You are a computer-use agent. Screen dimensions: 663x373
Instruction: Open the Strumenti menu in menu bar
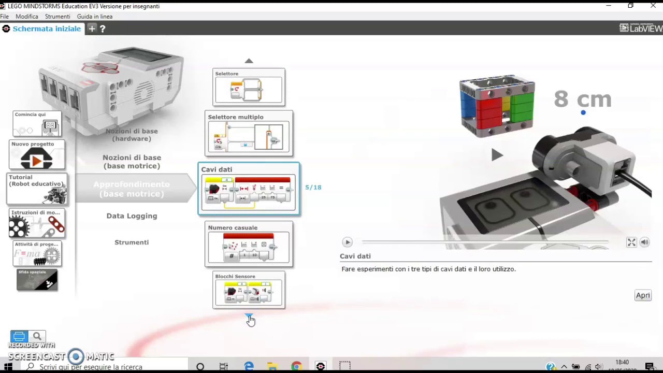[57, 17]
